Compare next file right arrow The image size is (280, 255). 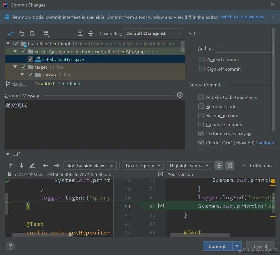click(57, 166)
